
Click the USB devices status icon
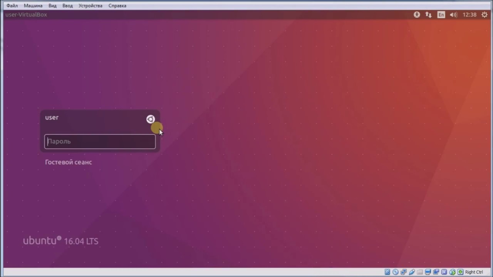click(412, 272)
